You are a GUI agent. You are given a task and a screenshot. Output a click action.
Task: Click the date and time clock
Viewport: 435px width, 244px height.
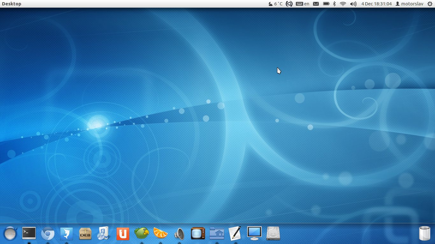[376, 4]
